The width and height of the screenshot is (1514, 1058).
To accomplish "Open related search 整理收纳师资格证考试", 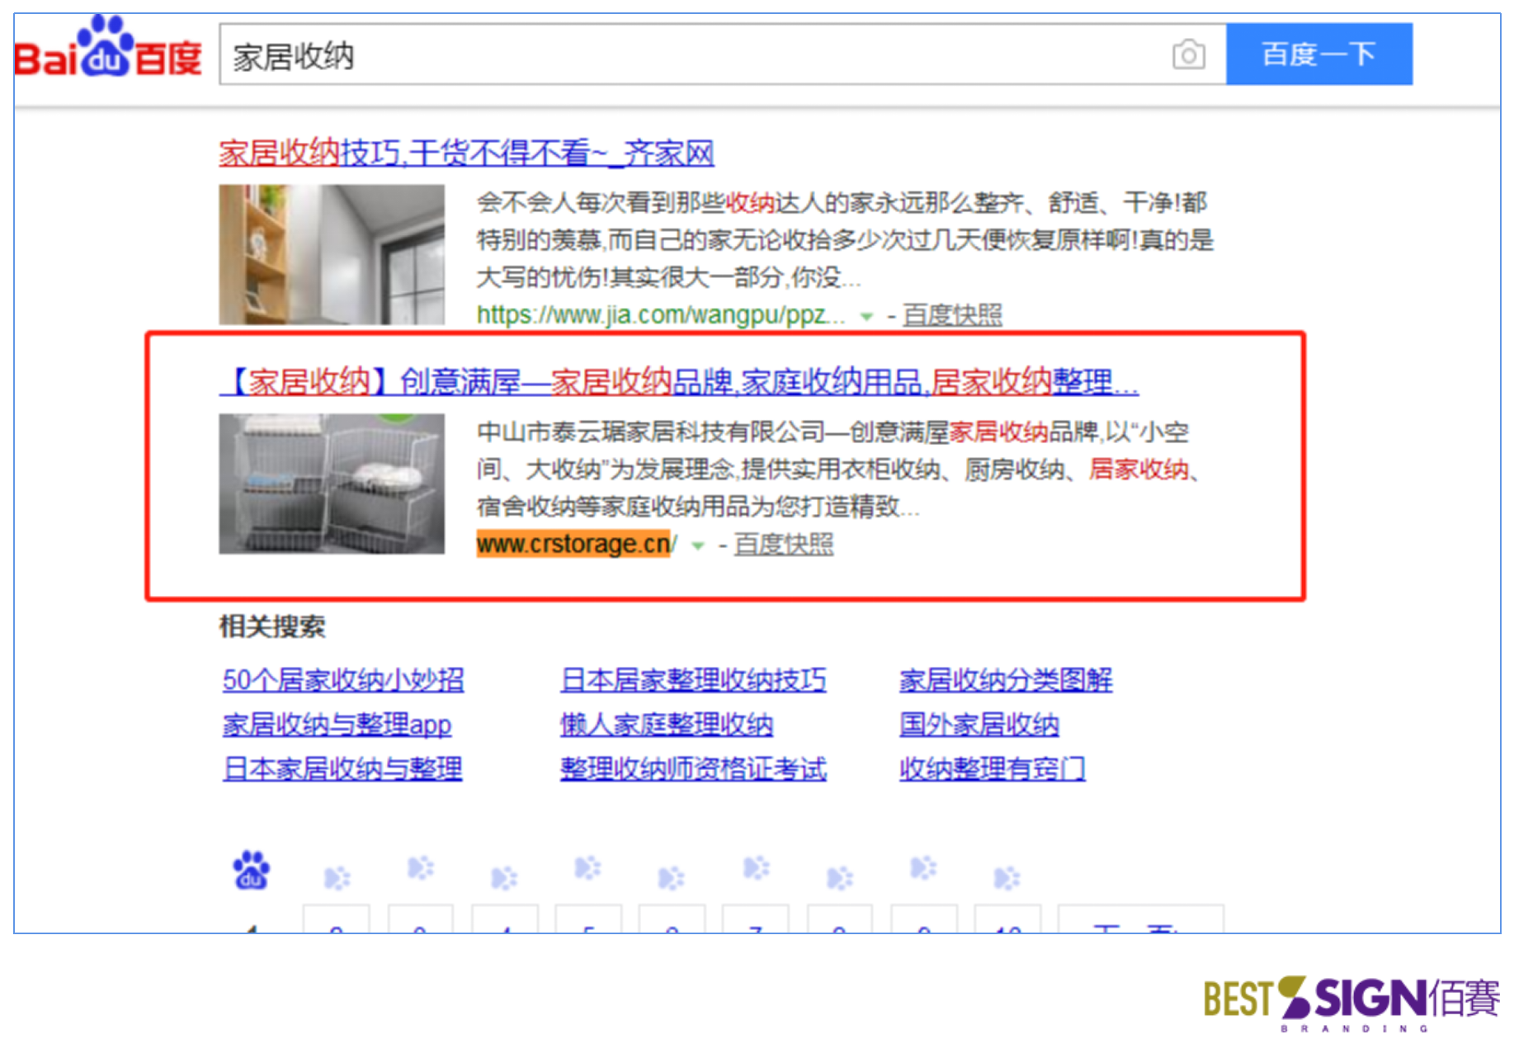I will [x=693, y=768].
